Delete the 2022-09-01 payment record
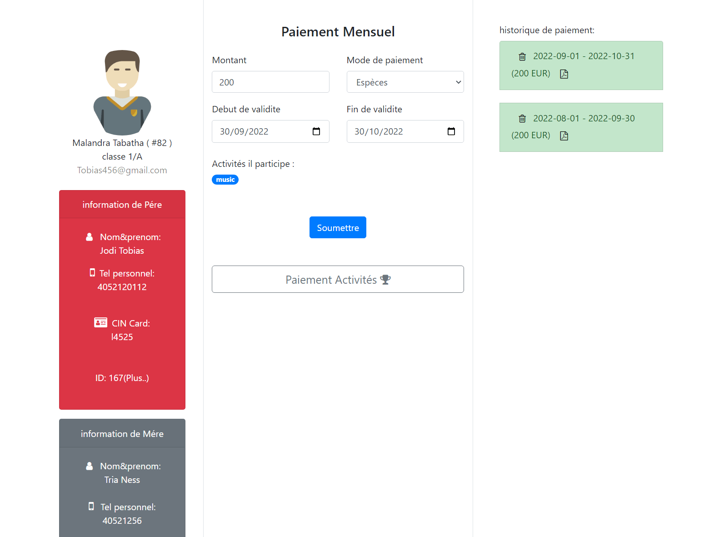Screen dimensions: 709x537 [522, 57]
